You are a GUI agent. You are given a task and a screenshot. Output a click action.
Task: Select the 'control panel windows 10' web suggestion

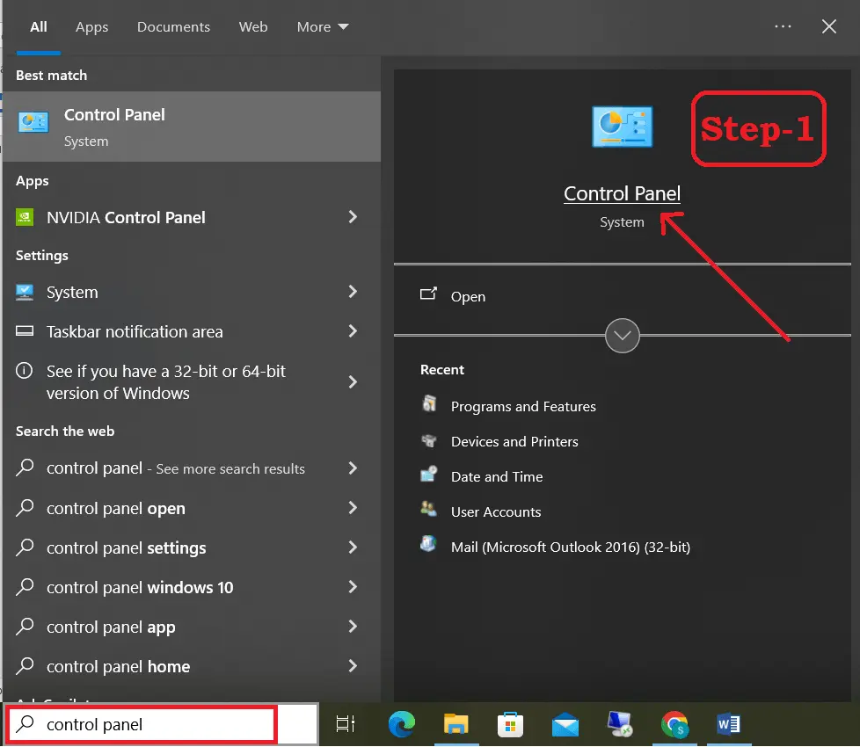192,587
